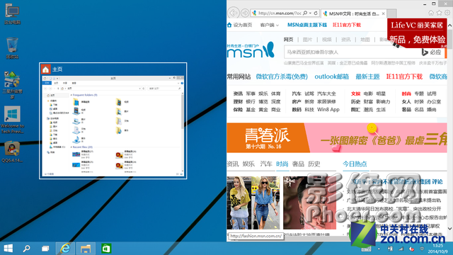Image resolution: width=453 pixels, height=255 pixels.
Task: Go to IE home page icon
Action: click(431, 13)
